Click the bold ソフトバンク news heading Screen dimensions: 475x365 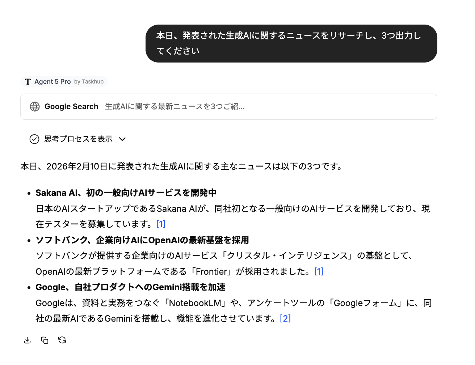142,240
